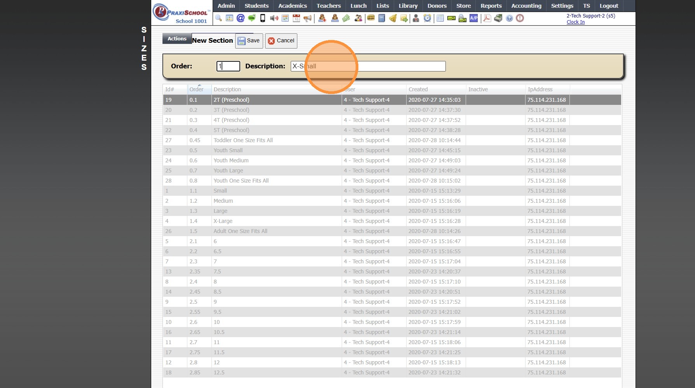
Task: Select the row with description 12.5
Action: click(392, 372)
